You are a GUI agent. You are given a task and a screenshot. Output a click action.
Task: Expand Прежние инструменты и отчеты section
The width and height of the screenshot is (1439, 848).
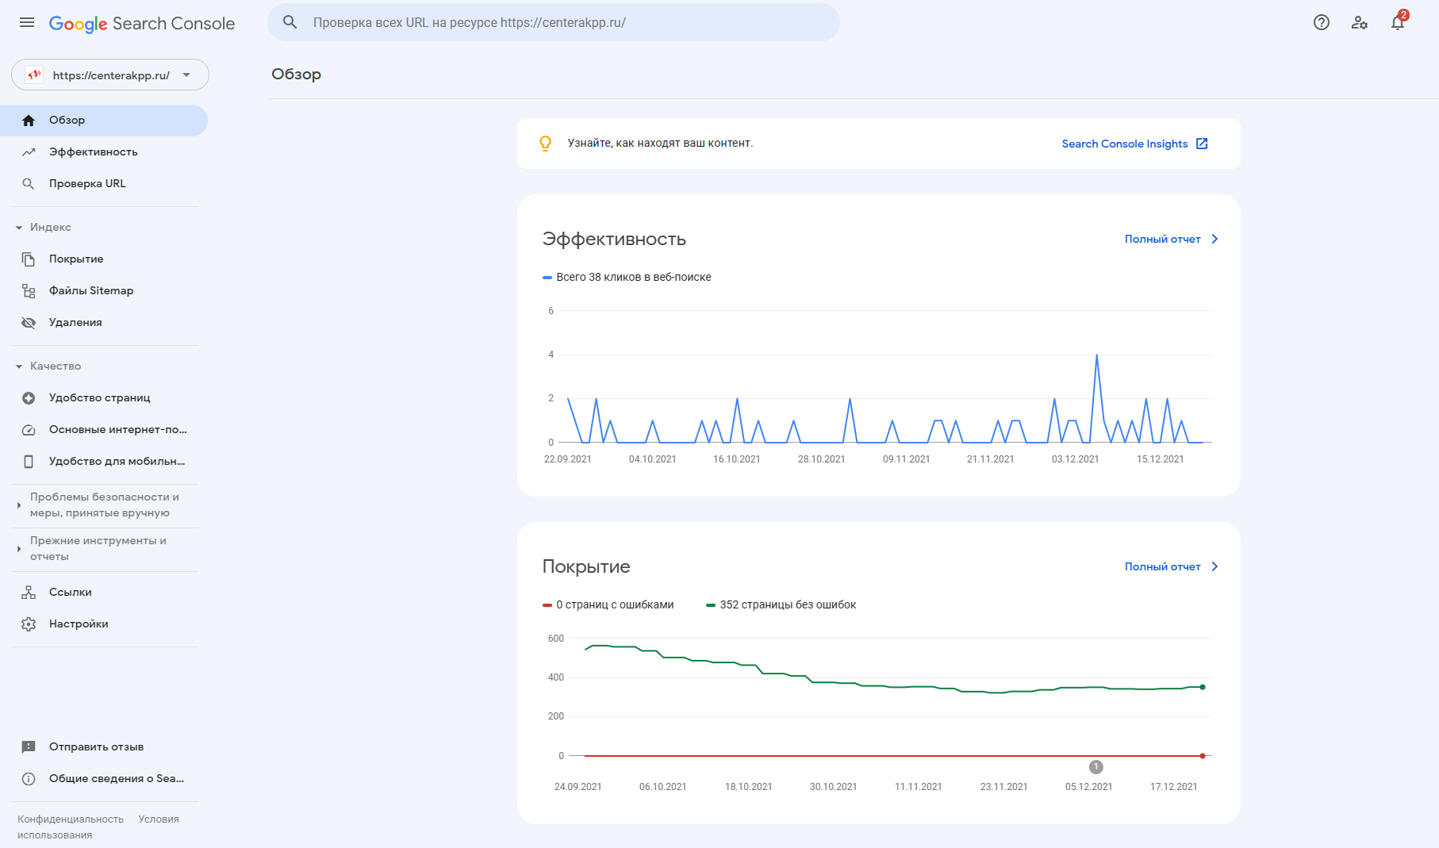19,549
